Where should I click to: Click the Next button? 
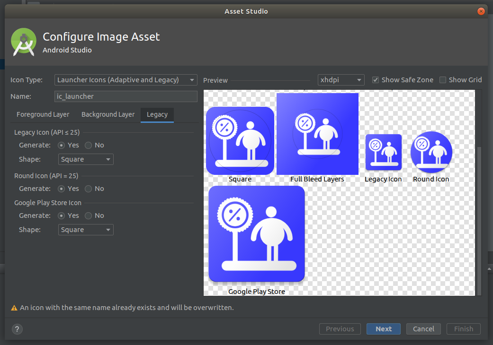[383, 329]
